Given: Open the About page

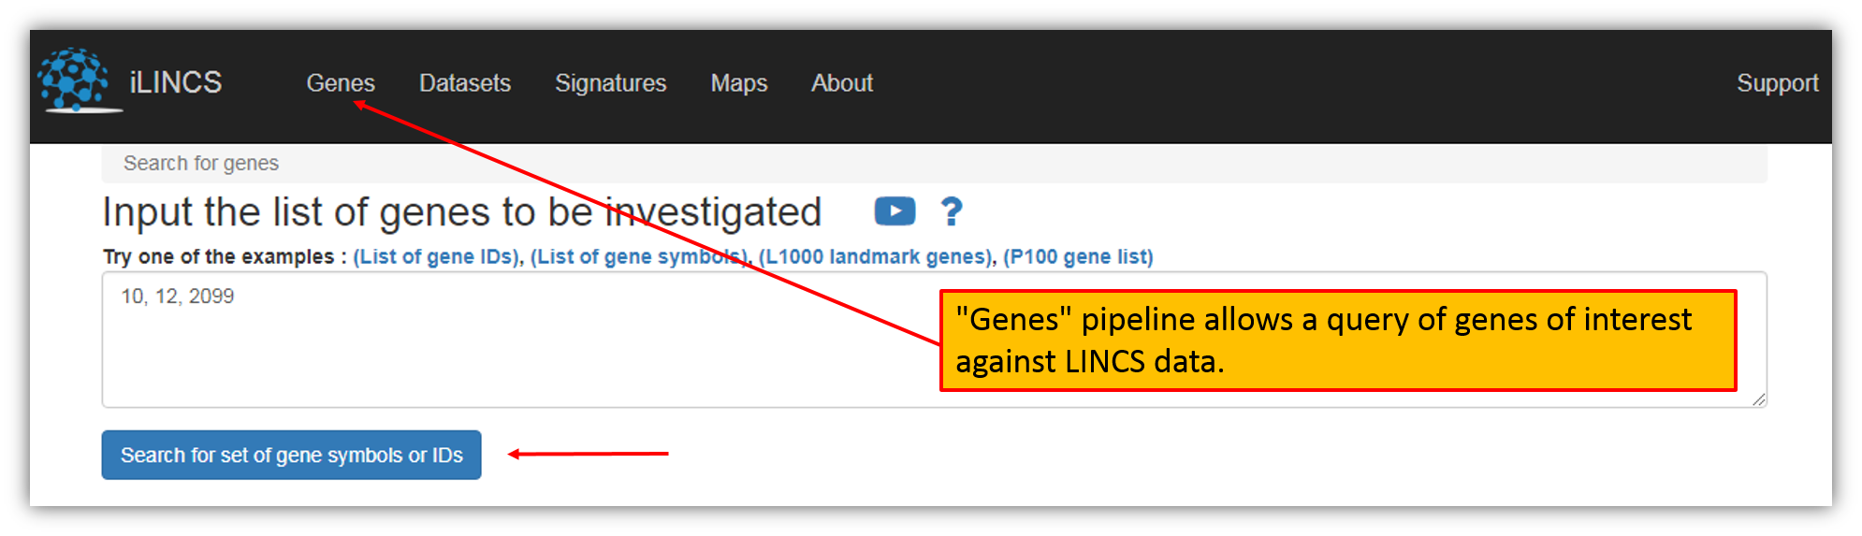Looking at the screenshot, I should (842, 83).
